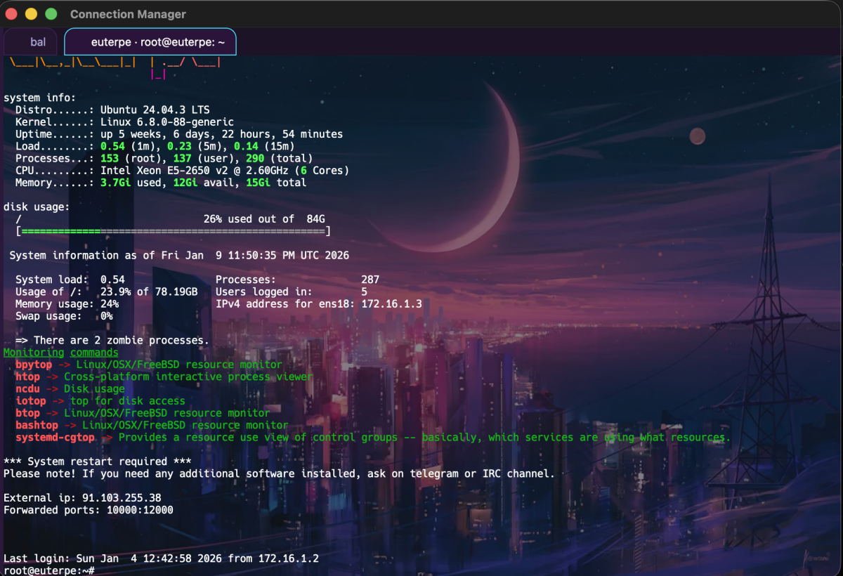
Task: Click the "Last login: Sun Jan 4" line
Action: [x=161, y=558]
